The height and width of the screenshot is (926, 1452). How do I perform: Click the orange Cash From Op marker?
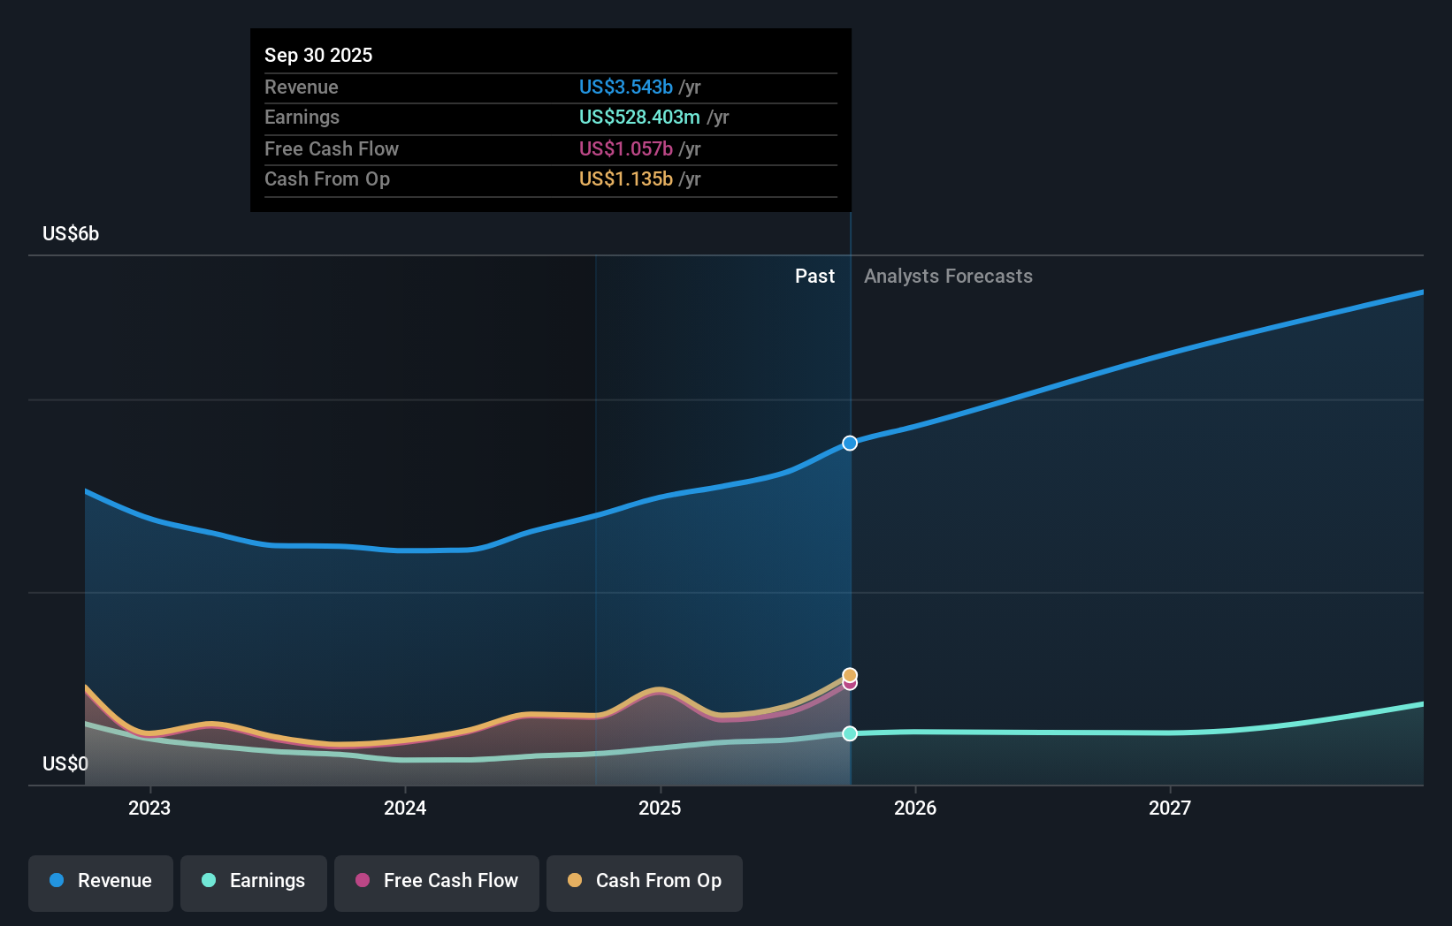850,674
